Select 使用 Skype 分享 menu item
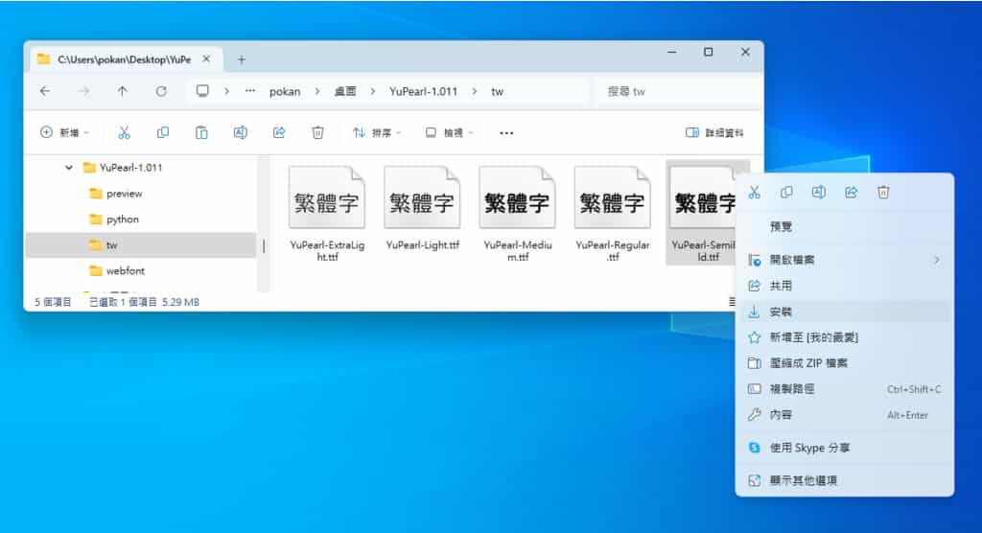Viewport: 982px width, 533px height. (x=844, y=448)
